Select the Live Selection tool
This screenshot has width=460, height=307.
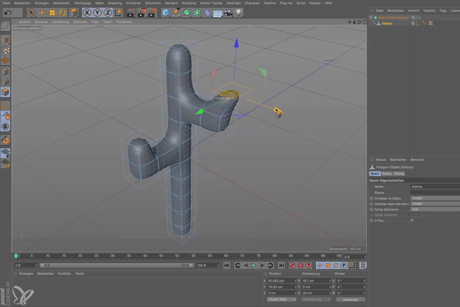[x=31, y=13]
